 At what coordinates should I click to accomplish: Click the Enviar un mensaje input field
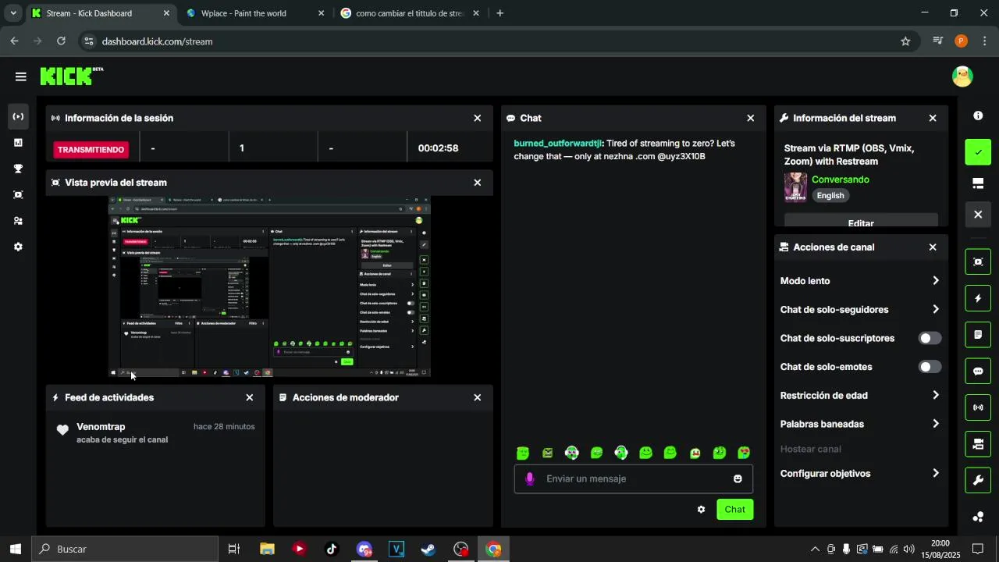[x=634, y=478]
